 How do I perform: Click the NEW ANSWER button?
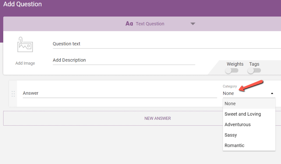(158, 118)
